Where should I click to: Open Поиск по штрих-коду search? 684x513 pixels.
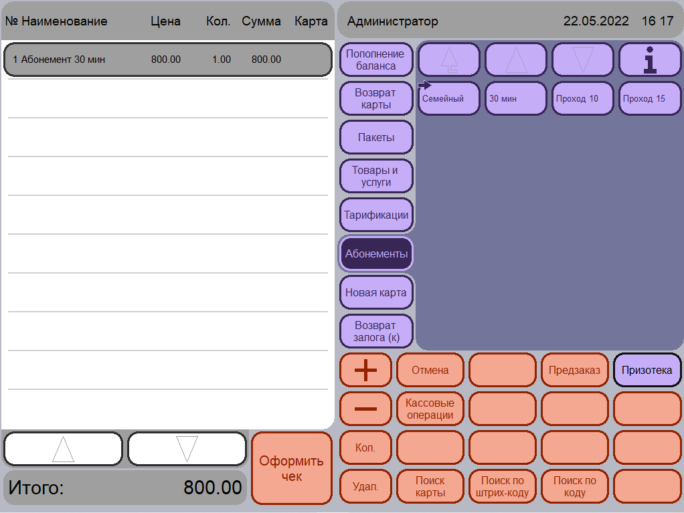click(x=503, y=486)
